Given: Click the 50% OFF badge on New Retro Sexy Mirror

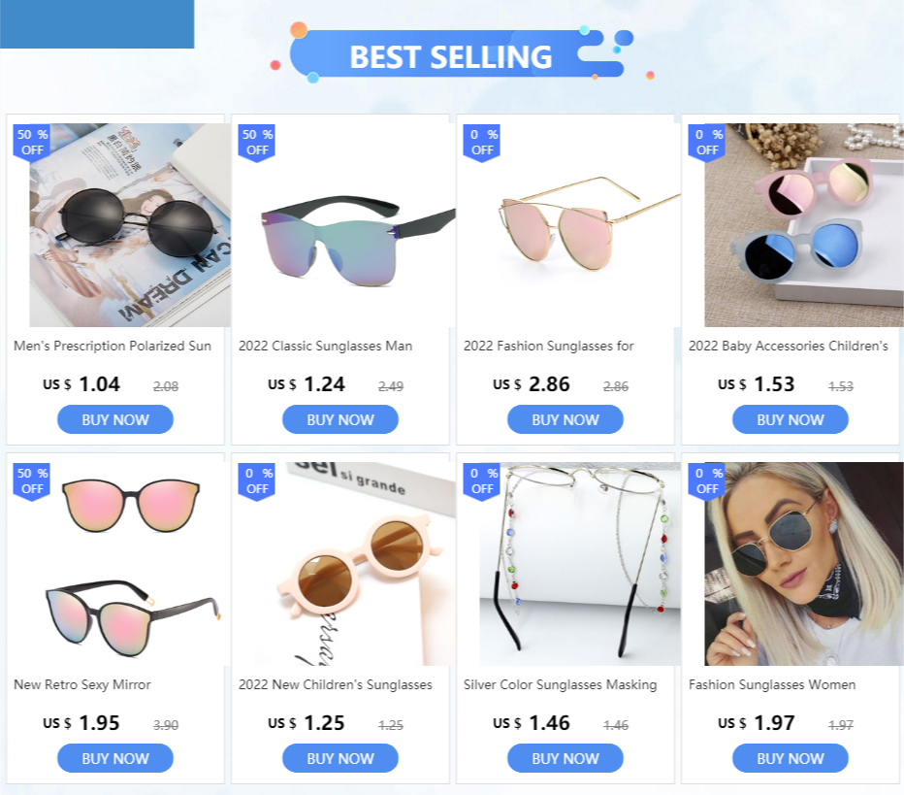Looking at the screenshot, I should (32, 481).
